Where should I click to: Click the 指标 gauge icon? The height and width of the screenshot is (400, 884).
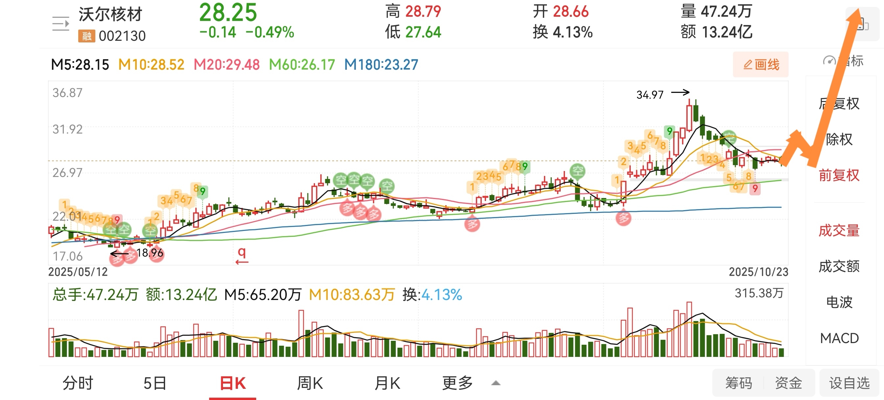[829, 61]
